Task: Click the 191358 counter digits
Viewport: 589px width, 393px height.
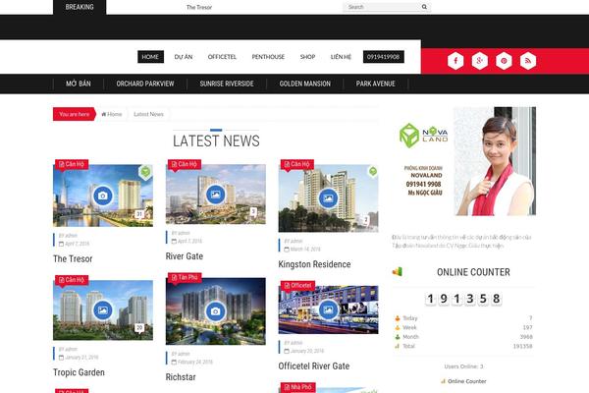Action: (x=463, y=299)
